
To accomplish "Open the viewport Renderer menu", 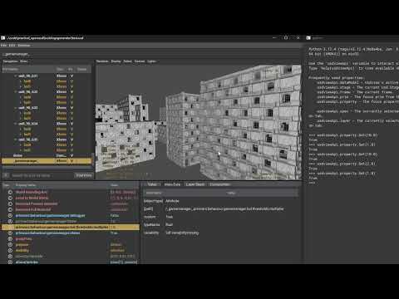I will (102, 61).
